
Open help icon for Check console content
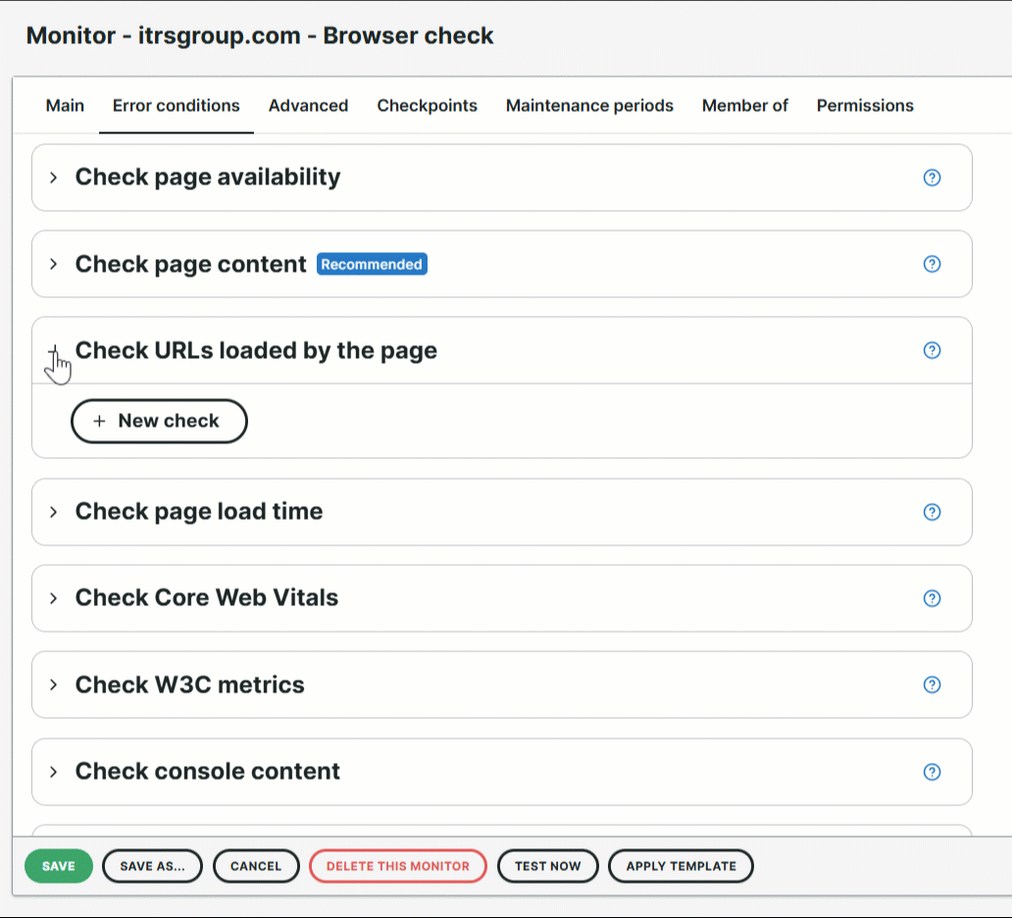(932, 772)
